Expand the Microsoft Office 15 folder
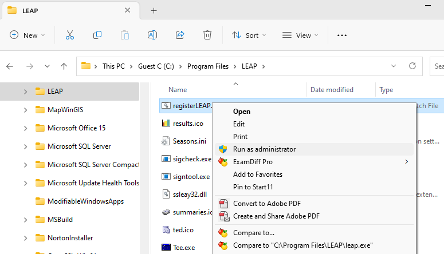 tap(25, 128)
